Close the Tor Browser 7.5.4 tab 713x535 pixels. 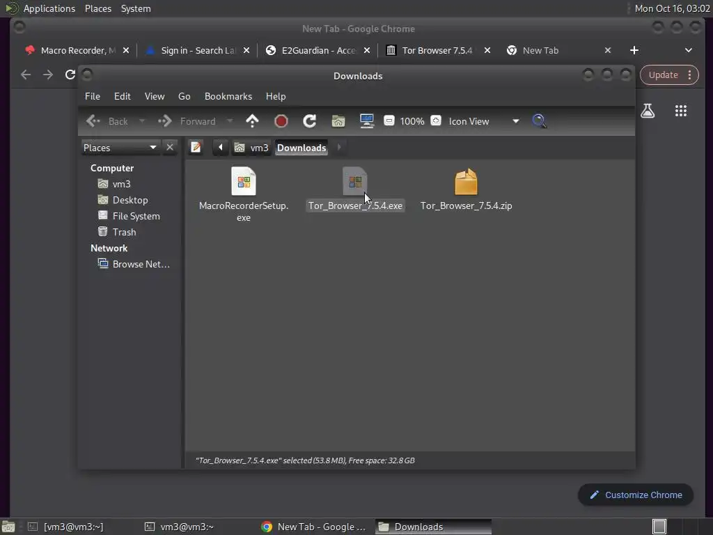tap(487, 50)
